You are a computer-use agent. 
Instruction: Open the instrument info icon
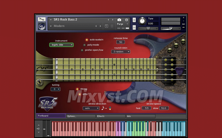coord(126,20)
